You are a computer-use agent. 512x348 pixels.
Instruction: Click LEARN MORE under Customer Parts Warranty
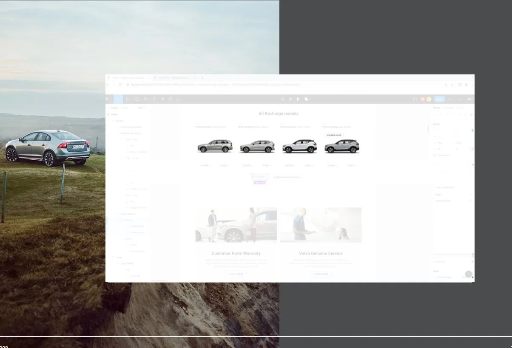(236, 274)
